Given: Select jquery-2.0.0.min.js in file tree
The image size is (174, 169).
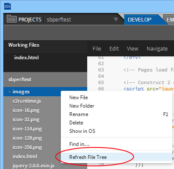Looking at the screenshot, I should coord(33,166).
